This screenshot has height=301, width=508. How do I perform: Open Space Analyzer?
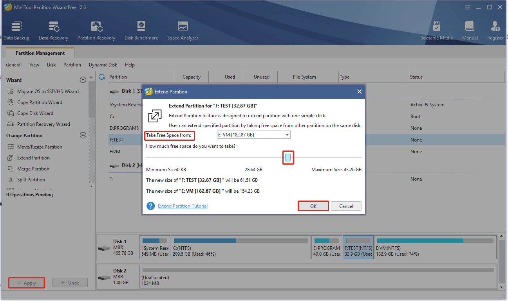pos(183,31)
